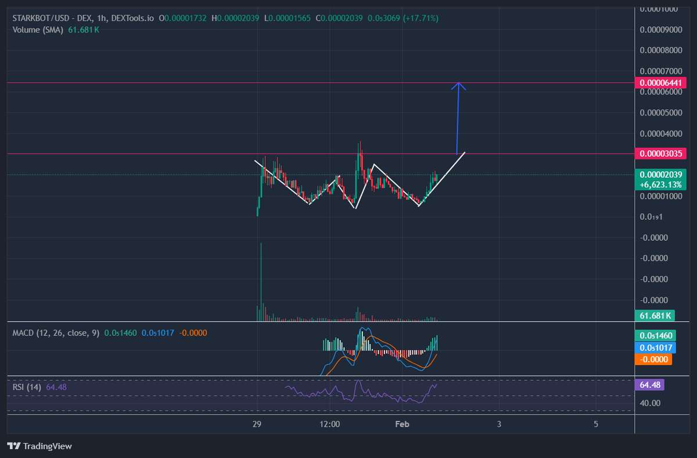
Task: Click the open price O0.00001732 value
Action: point(183,19)
